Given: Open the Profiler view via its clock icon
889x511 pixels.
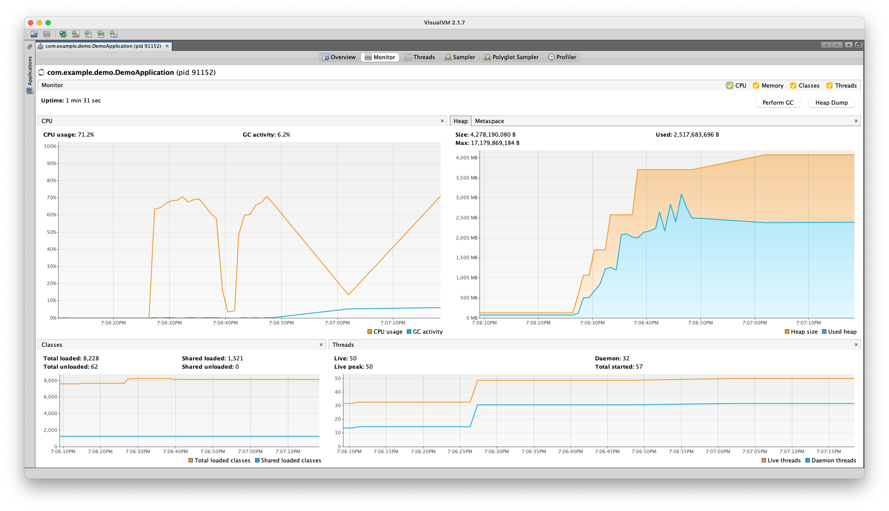Looking at the screenshot, I should [x=551, y=57].
